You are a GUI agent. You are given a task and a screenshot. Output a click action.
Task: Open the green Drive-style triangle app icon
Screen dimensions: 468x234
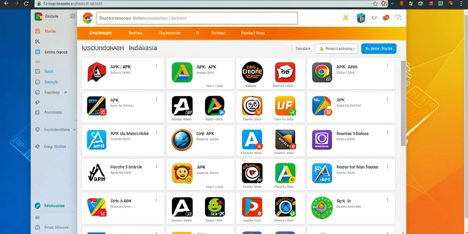pos(182,72)
